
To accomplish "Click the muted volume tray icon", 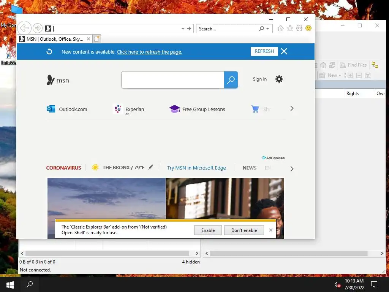I will click(x=337, y=284).
